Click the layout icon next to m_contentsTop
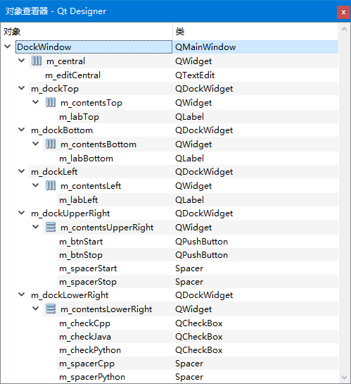 click(x=51, y=103)
